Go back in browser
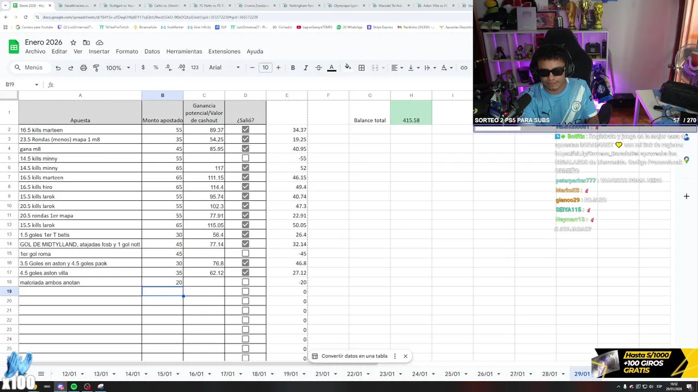 (5, 17)
